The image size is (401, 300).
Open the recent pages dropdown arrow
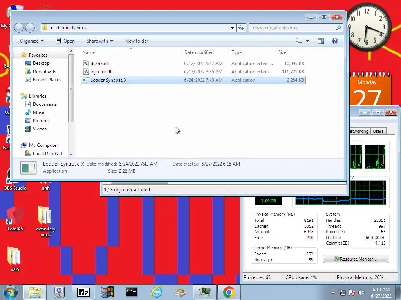(x=38, y=28)
